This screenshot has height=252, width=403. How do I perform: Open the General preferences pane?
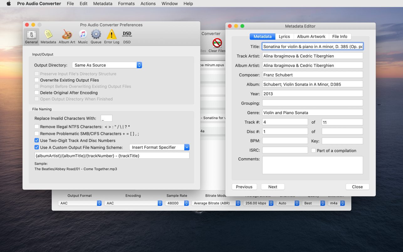click(31, 36)
